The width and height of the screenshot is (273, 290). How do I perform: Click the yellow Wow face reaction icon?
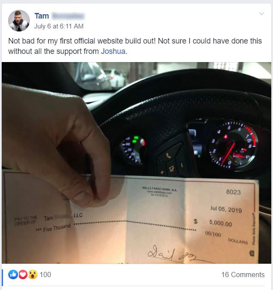[x=33, y=274]
